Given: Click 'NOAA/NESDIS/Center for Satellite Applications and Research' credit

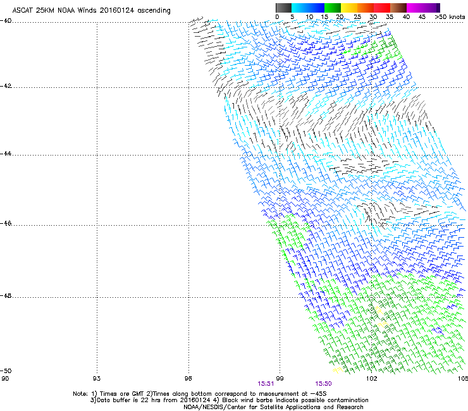Looking at the screenshot, I should [273, 407].
